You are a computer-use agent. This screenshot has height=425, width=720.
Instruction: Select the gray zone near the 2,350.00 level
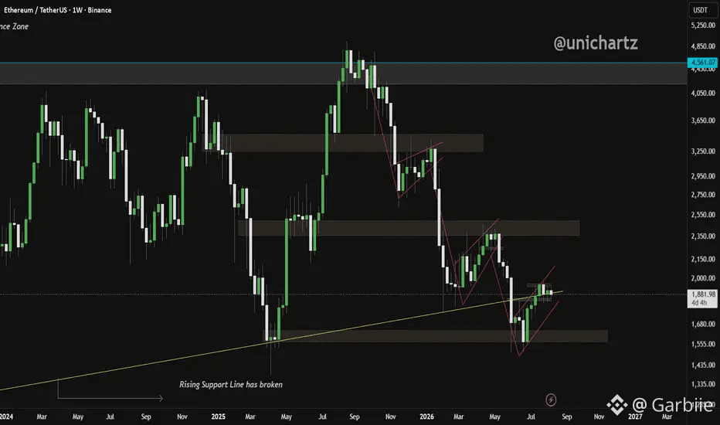(409, 228)
